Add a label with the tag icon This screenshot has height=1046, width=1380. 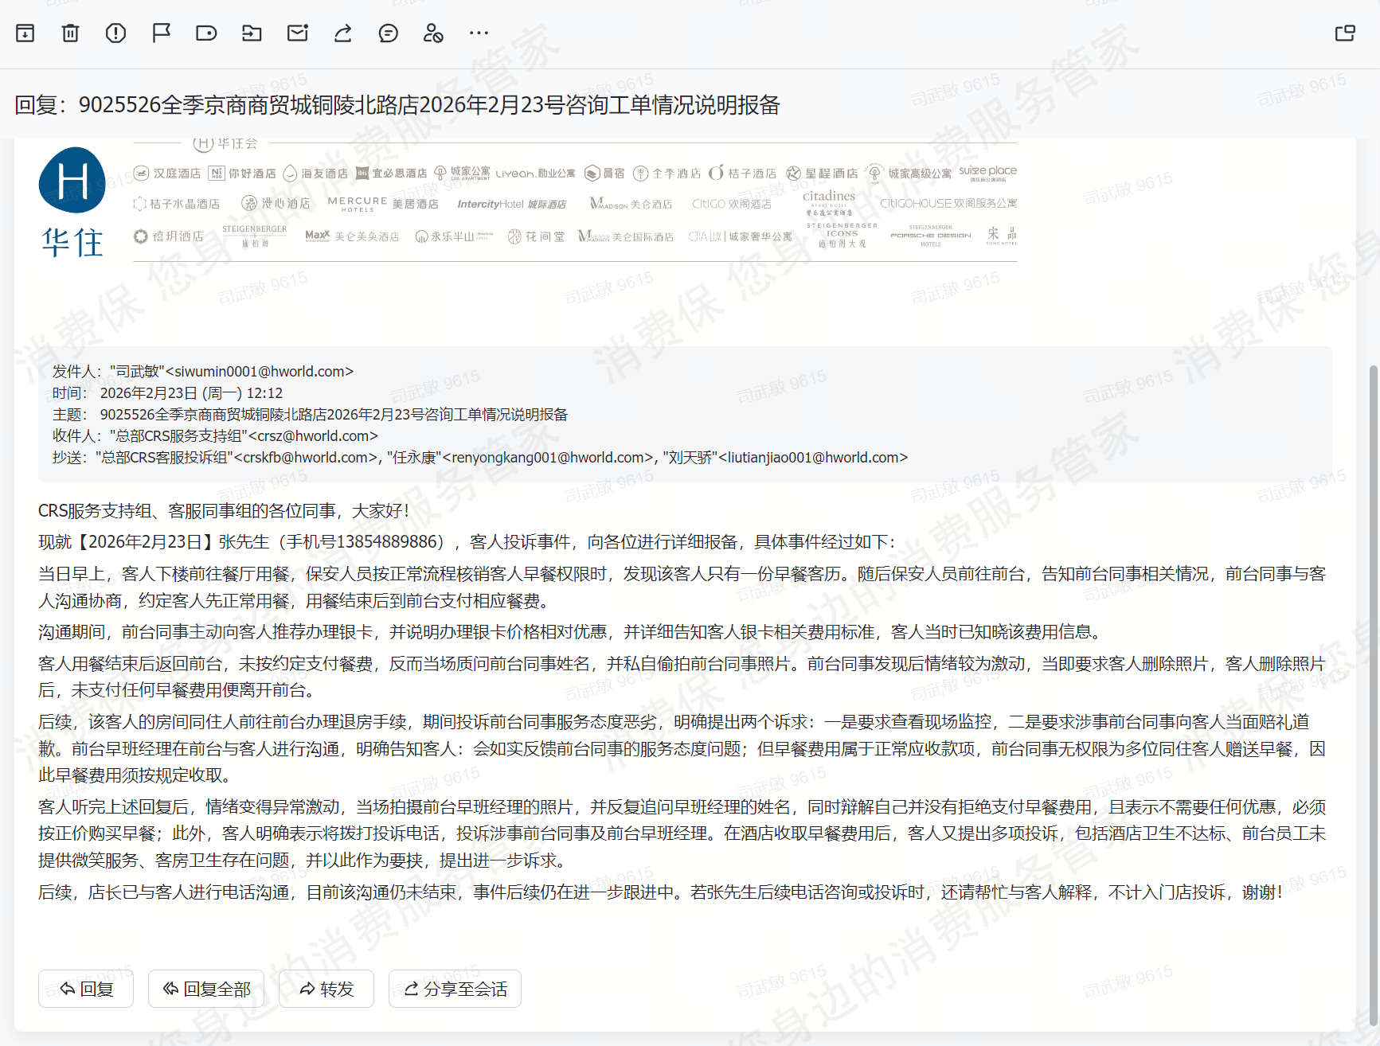point(206,33)
